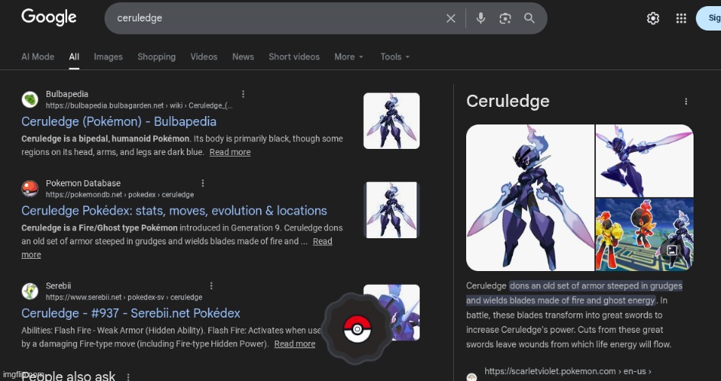Open the large Ceruledge image in knowledge panel
The height and width of the screenshot is (381, 721).
[529, 198]
